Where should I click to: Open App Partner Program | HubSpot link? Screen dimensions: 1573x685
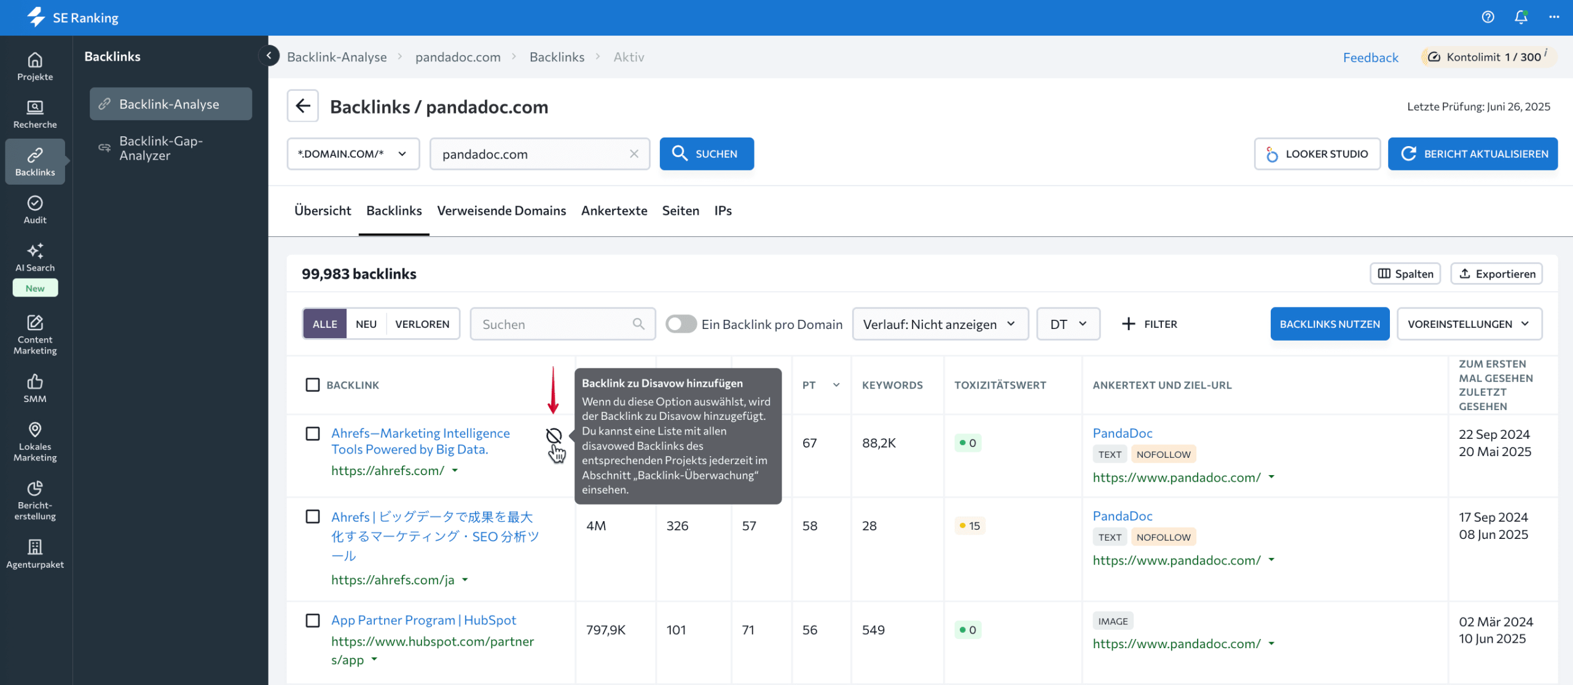coord(423,621)
